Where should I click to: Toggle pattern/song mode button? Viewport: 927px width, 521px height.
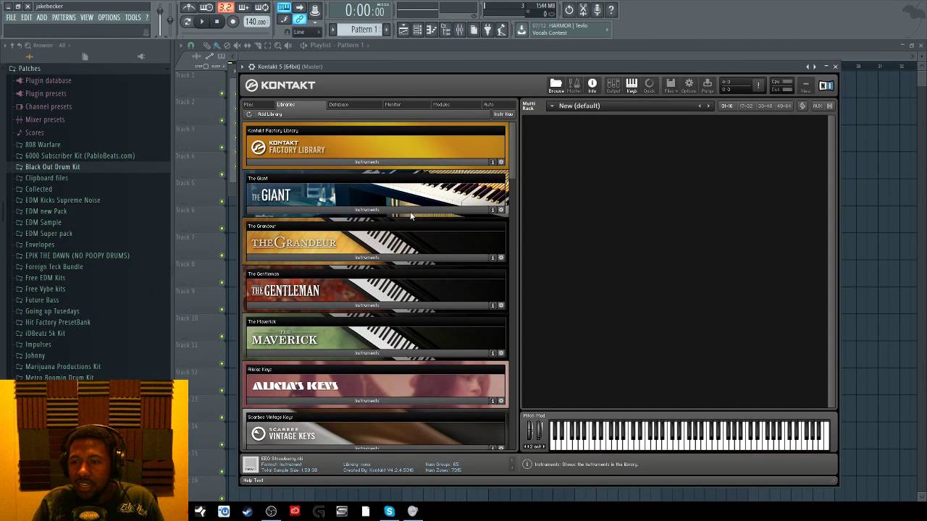(x=188, y=22)
